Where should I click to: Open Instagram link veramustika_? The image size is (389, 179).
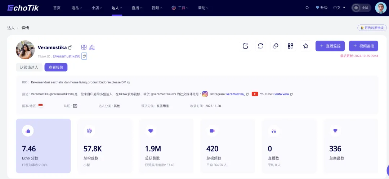(x=235, y=94)
